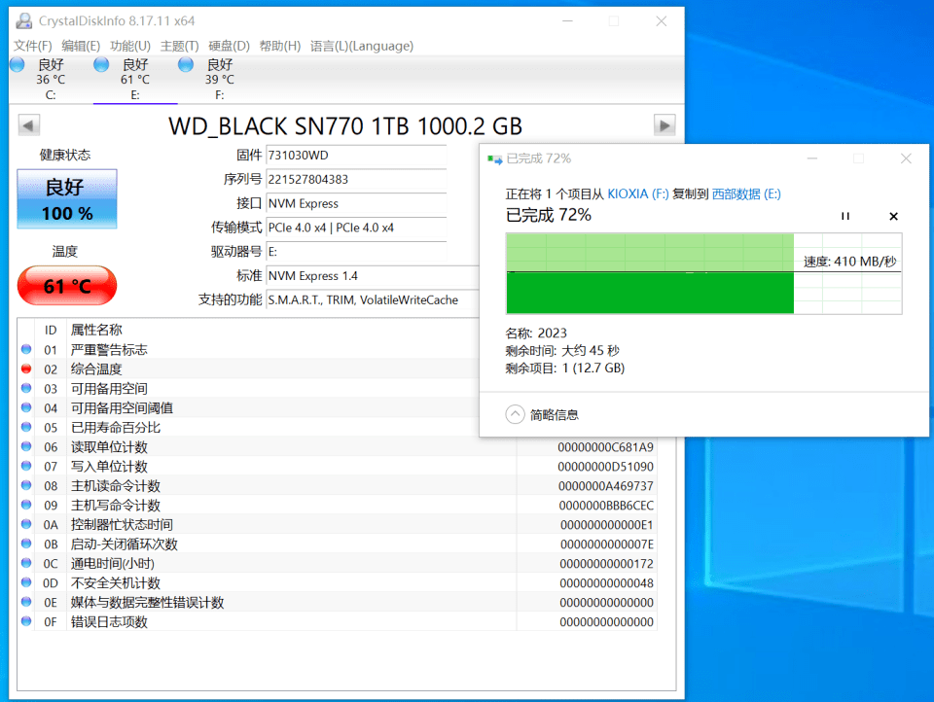Open the 硬盘(D) menu

229,46
